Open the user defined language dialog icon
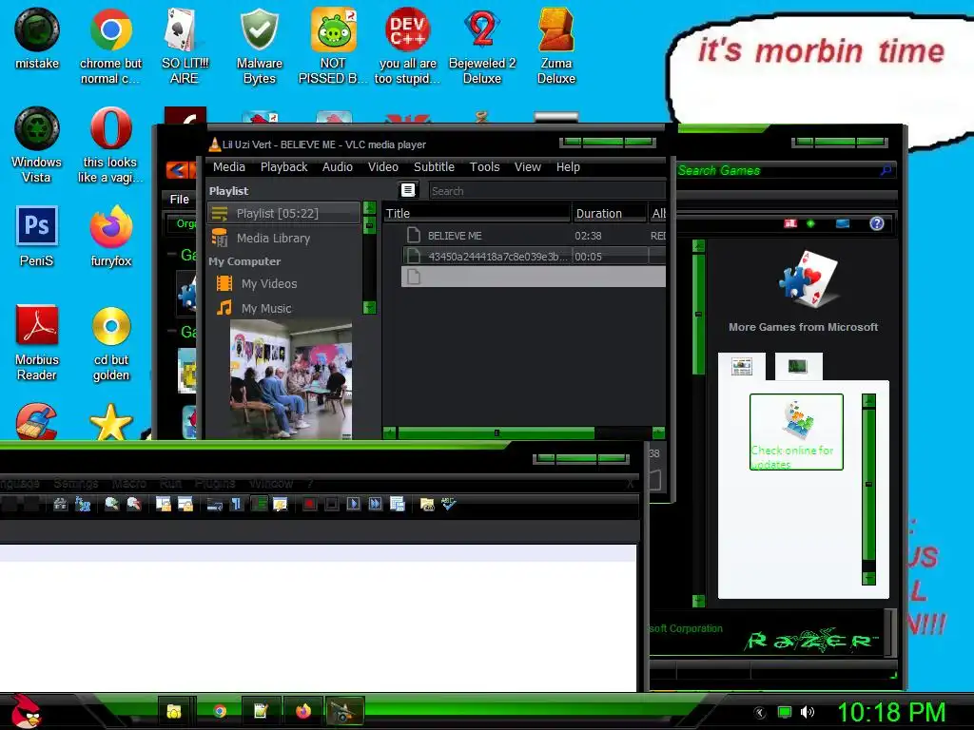The height and width of the screenshot is (730, 974). coord(281,504)
